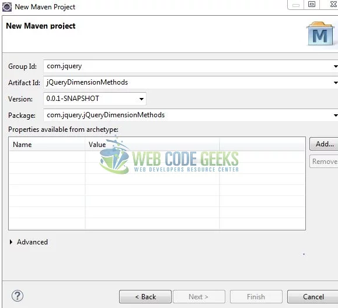
Task: Open the Group Id dropdown arrow
Action: pyautogui.click(x=336, y=66)
